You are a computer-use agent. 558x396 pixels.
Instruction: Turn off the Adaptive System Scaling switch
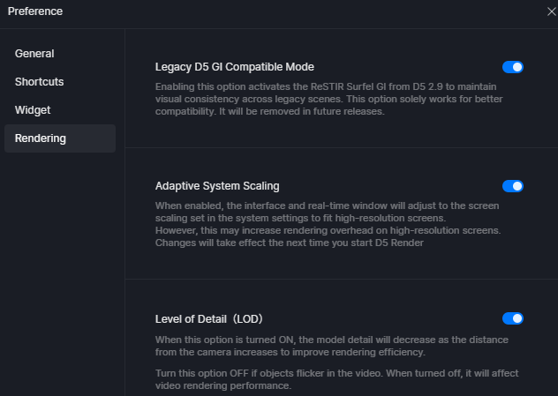tap(513, 186)
